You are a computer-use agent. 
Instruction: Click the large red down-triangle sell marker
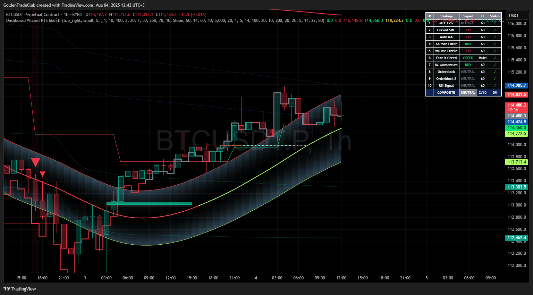pos(35,162)
